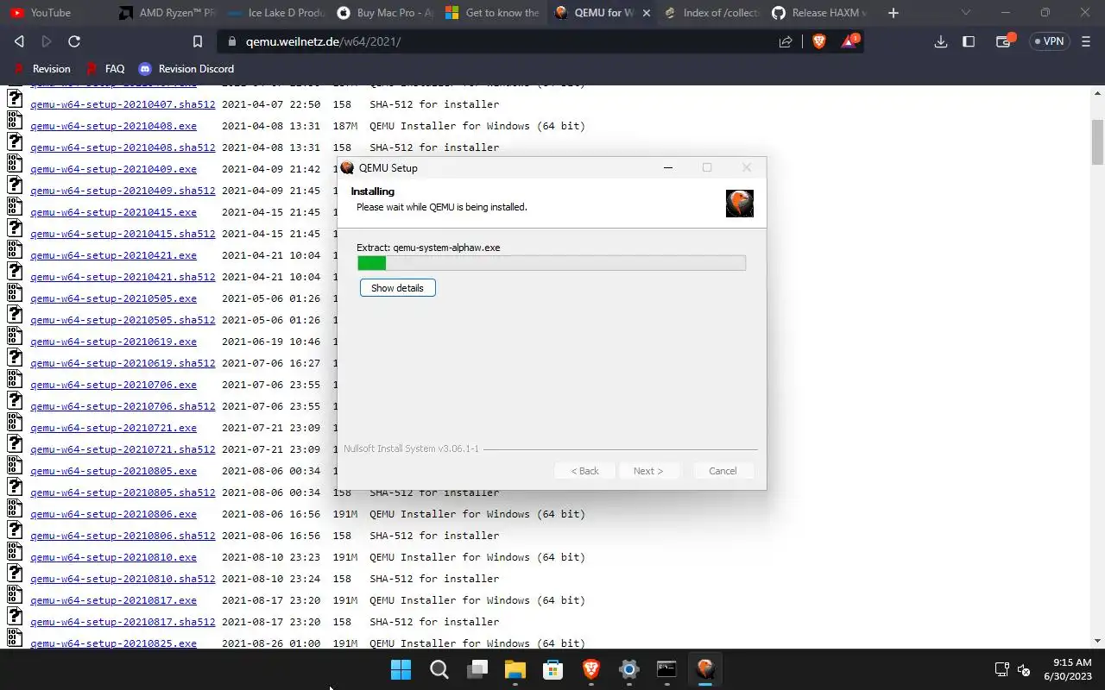Click the Next button in QEMU Setup

tap(648, 471)
